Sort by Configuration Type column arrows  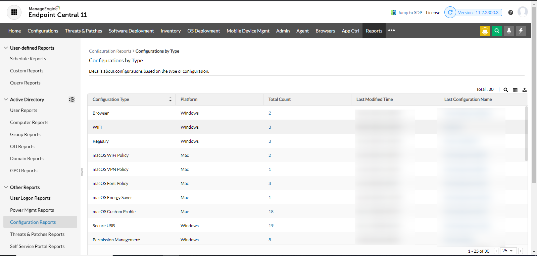pyautogui.click(x=170, y=100)
